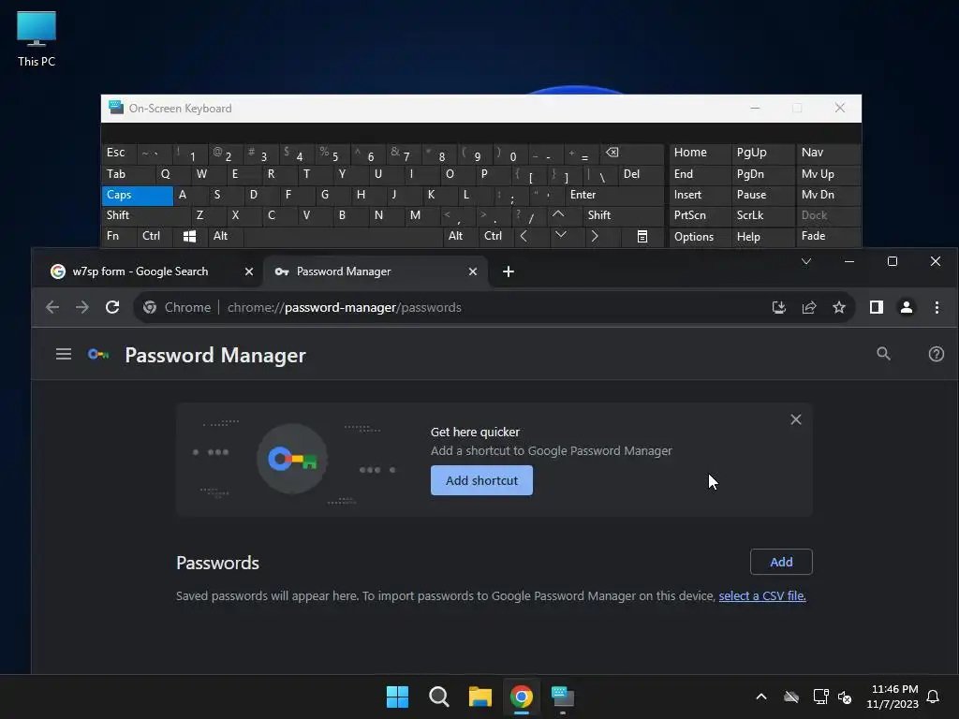Click On-Screen Keyboard taskbar icon
Screen dimensions: 959x719
[563, 697]
